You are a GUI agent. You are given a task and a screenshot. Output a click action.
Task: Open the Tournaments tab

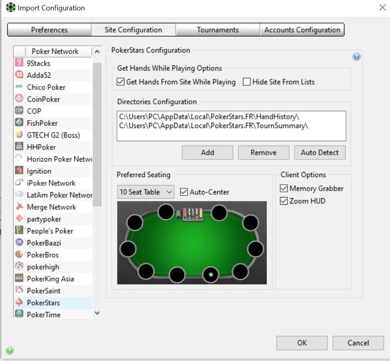pos(218,30)
